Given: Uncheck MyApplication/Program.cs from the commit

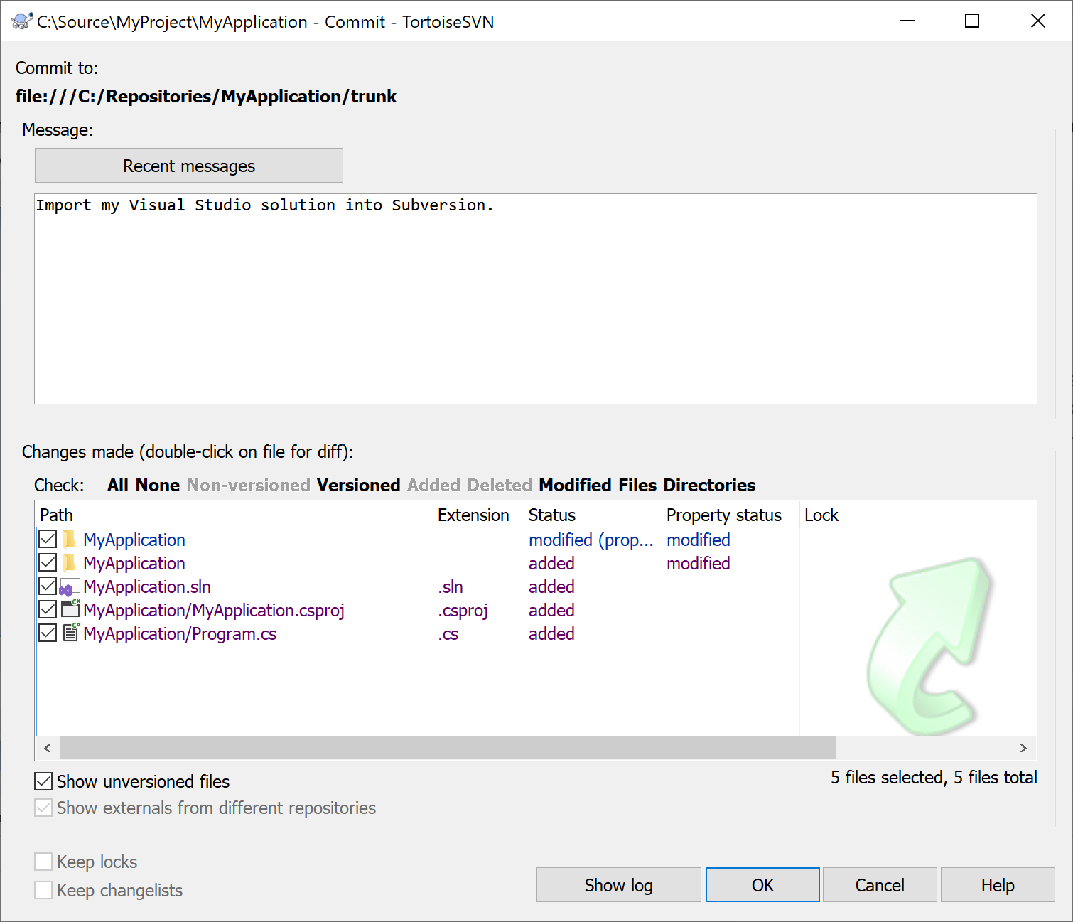Looking at the screenshot, I should (x=47, y=632).
